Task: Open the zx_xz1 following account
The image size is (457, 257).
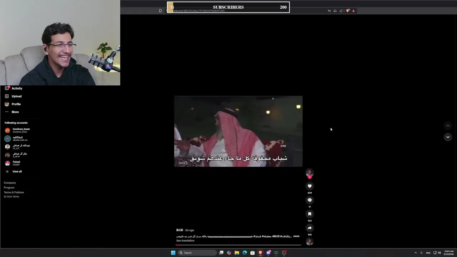Action: [x=21, y=147]
